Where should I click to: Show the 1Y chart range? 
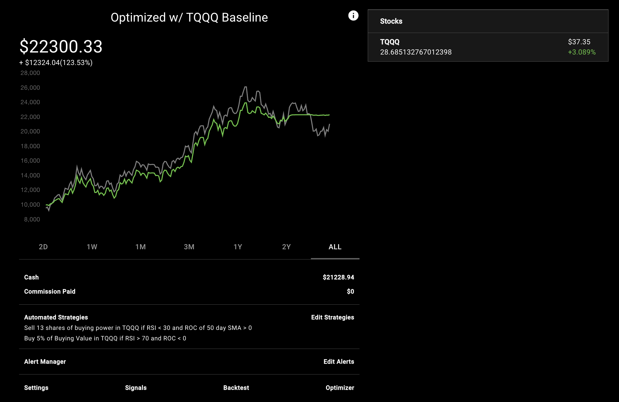(x=238, y=247)
